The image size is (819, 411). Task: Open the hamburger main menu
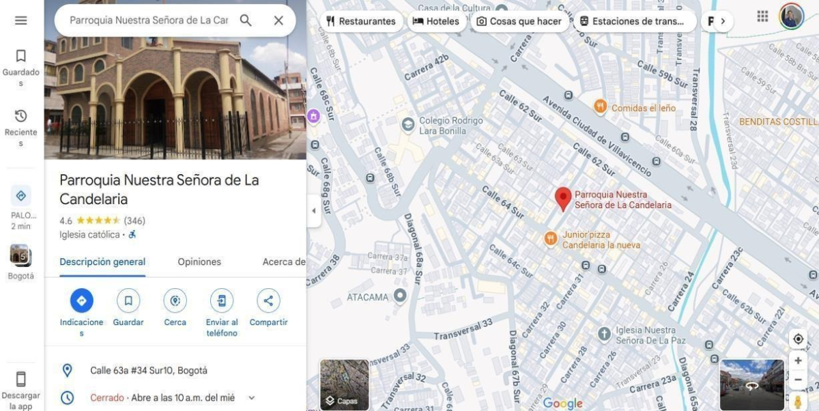click(21, 20)
